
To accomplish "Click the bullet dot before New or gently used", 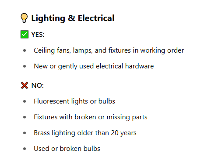I will [25, 66].
